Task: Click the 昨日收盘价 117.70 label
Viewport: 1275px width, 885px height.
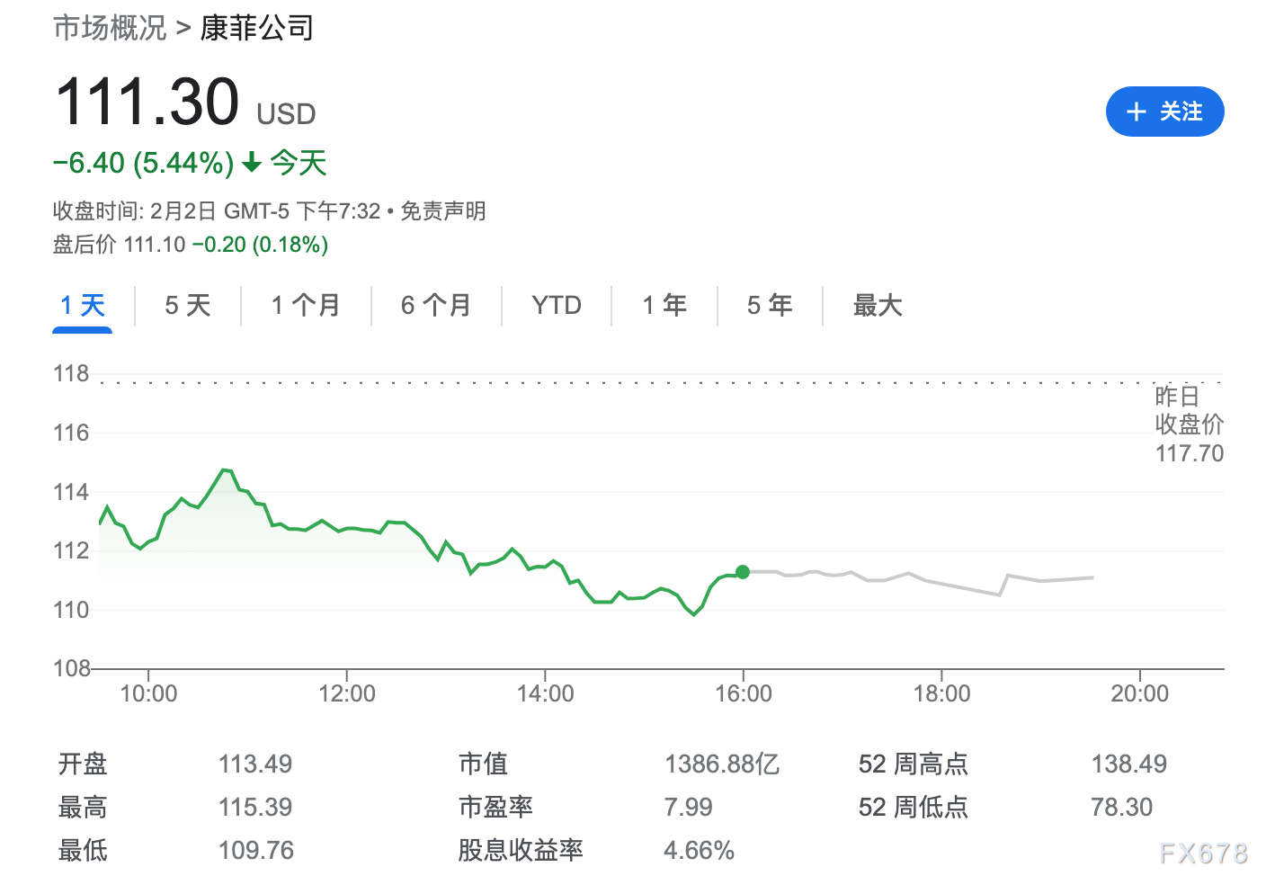Action: (1189, 425)
